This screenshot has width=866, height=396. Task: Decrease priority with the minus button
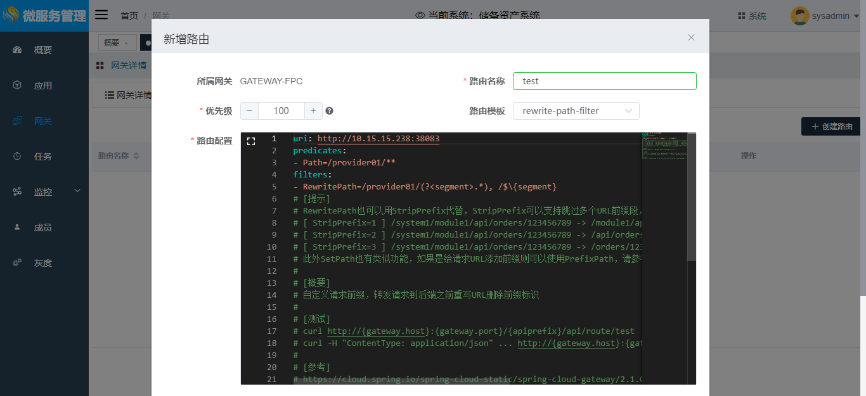tap(249, 111)
